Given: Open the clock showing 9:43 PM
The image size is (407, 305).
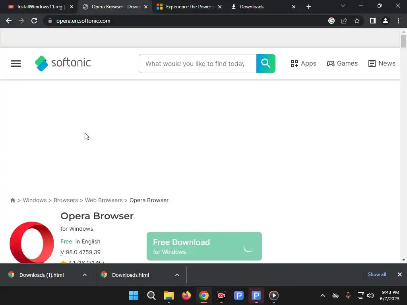Looking at the screenshot, I should tap(390, 295).
